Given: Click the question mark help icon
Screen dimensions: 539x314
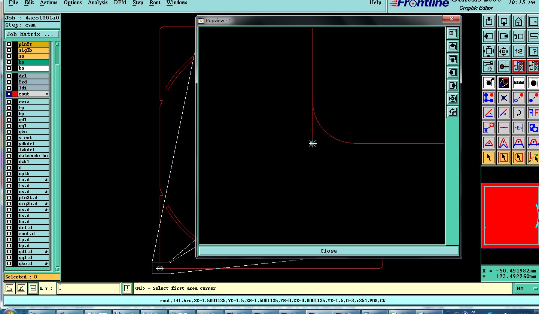Looking at the screenshot, I should click(533, 51).
